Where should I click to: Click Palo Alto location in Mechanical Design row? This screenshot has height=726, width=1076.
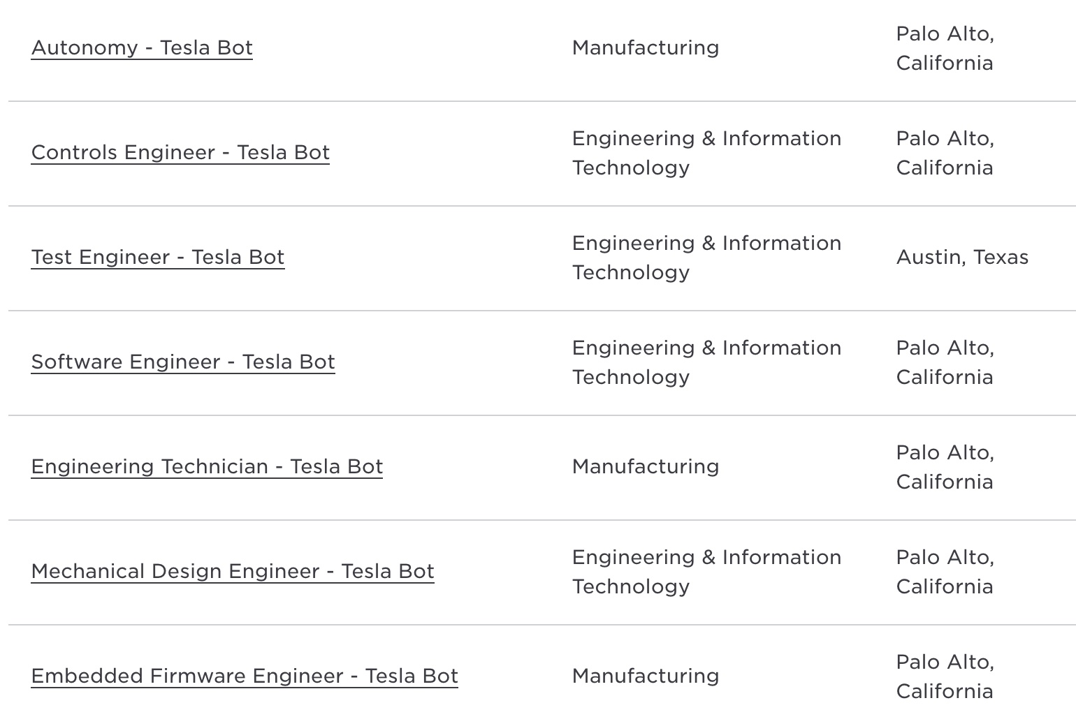point(945,572)
